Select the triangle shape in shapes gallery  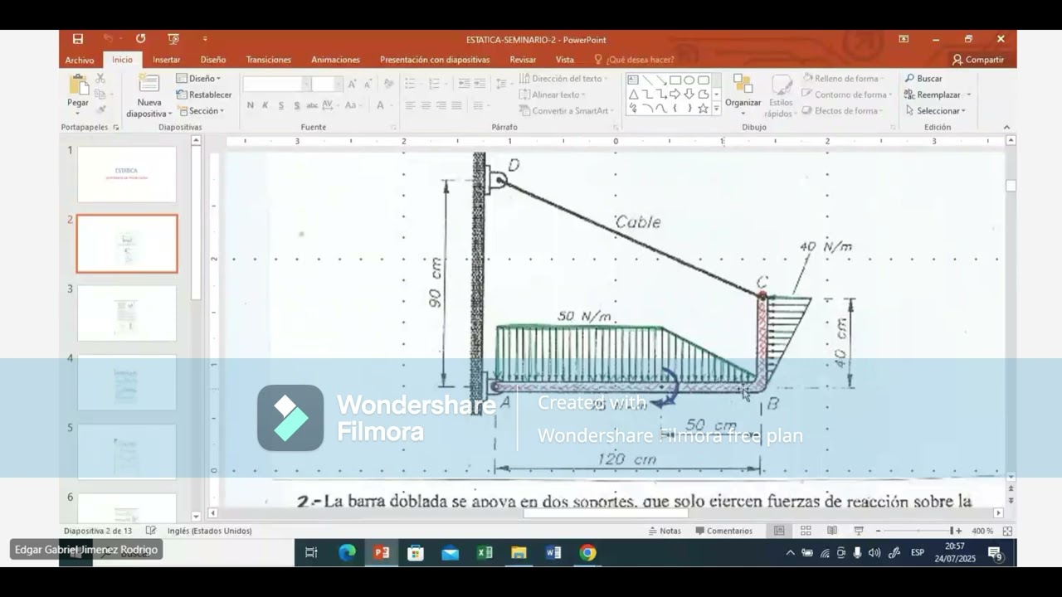[x=633, y=95]
